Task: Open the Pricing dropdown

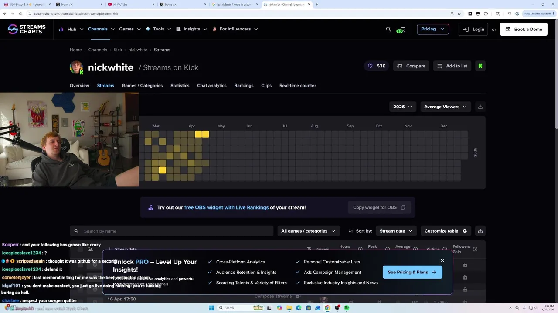Action: coord(433,29)
